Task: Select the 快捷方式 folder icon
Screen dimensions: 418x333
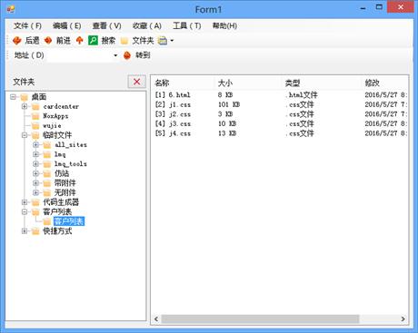Action: (35, 231)
